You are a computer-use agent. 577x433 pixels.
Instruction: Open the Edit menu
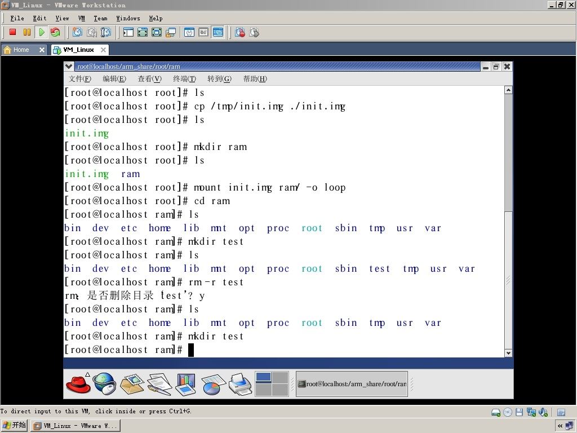pyautogui.click(x=39, y=18)
